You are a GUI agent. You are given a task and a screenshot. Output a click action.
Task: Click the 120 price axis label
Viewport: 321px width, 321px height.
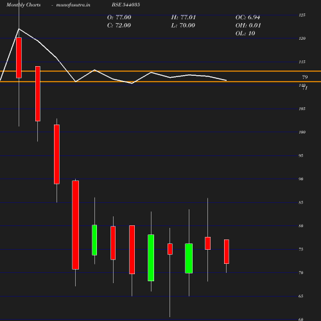coord(302,39)
